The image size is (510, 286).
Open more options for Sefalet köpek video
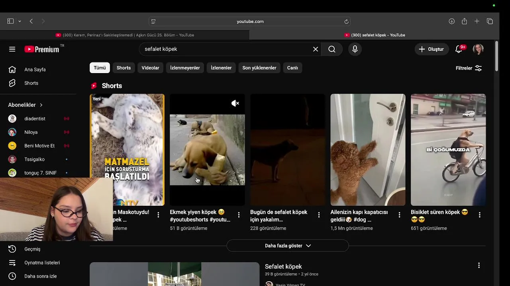pos(479,265)
